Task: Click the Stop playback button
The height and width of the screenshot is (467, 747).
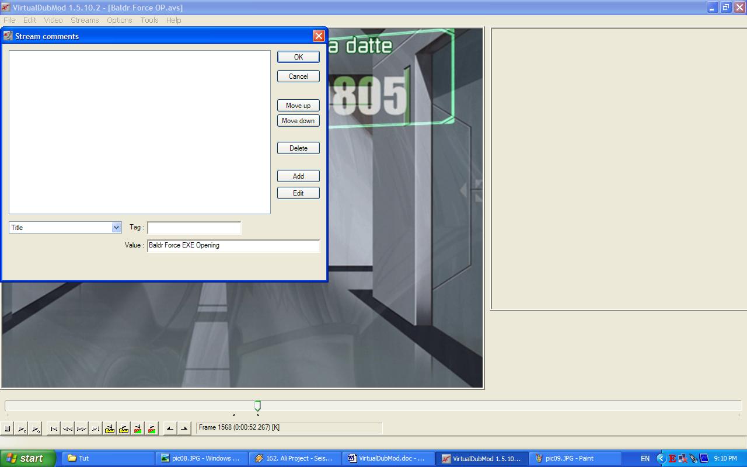Action: coord(8,429)
